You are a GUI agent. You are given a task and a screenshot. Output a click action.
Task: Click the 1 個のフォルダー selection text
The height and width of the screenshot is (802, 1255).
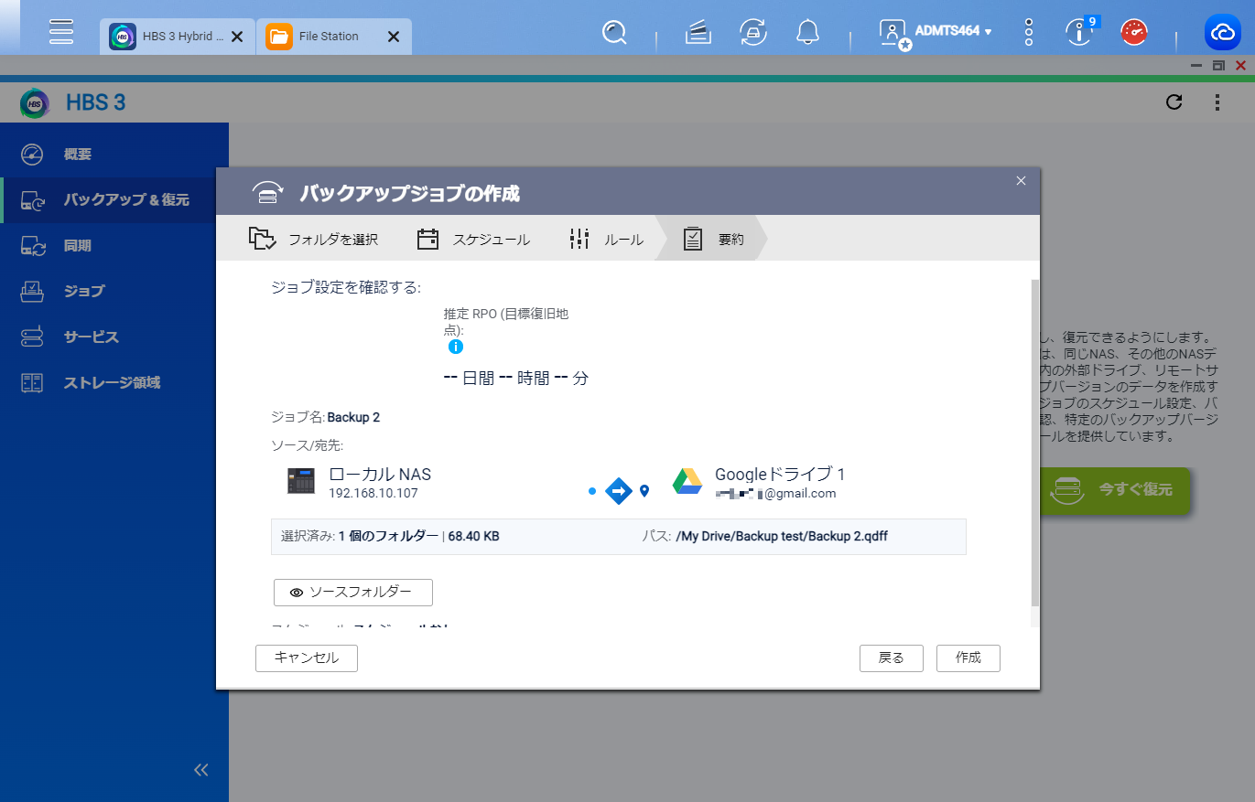click(388, 537)
